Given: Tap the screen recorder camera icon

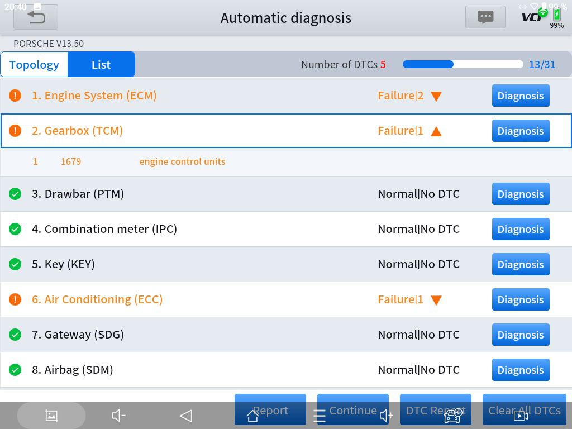Looking at the screenshot, I should pyautogui.click(x=521, y=416).
